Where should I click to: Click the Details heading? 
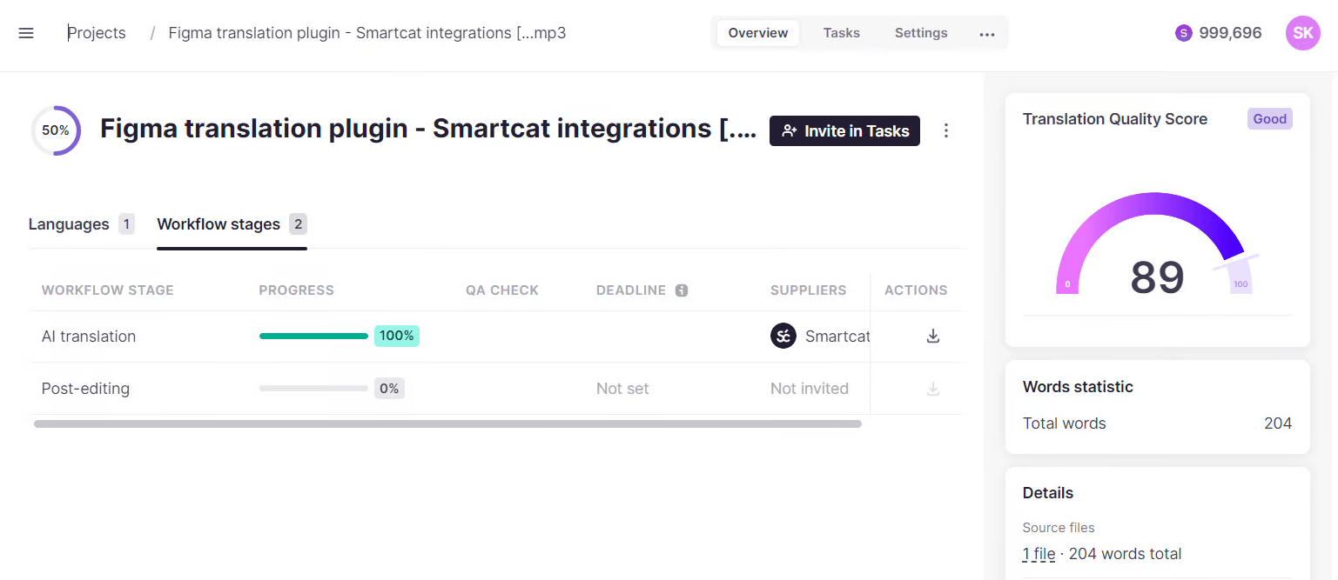pyautogui.click(x=1048, y=493)
